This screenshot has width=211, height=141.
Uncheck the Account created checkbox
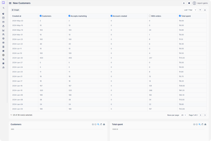pyautogui.click(x=112, y=16)
